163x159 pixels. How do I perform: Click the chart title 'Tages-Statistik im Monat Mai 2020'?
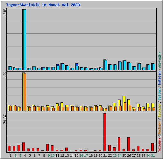tap(43, 5)
